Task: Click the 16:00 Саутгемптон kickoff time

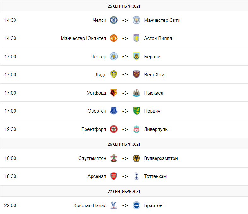Action: (10, 158)
